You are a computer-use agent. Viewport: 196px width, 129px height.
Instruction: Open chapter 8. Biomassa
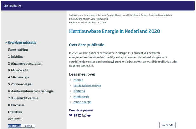click(x=16, y=105)
